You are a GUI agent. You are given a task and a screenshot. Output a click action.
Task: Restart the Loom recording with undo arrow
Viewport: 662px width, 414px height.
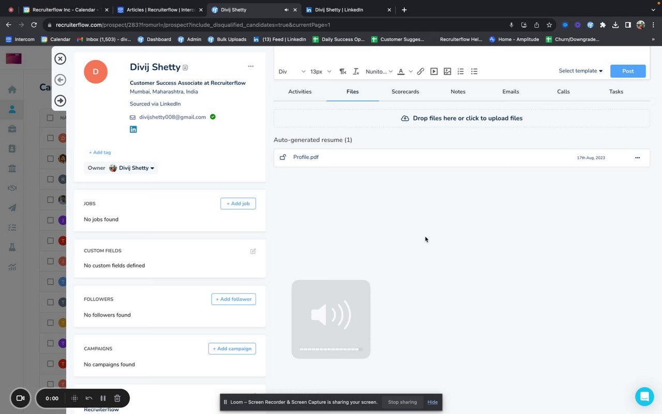pos(89,398)
